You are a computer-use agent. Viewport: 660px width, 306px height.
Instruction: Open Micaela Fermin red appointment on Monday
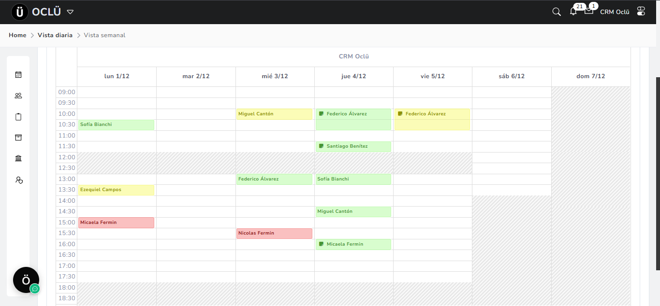116,223
